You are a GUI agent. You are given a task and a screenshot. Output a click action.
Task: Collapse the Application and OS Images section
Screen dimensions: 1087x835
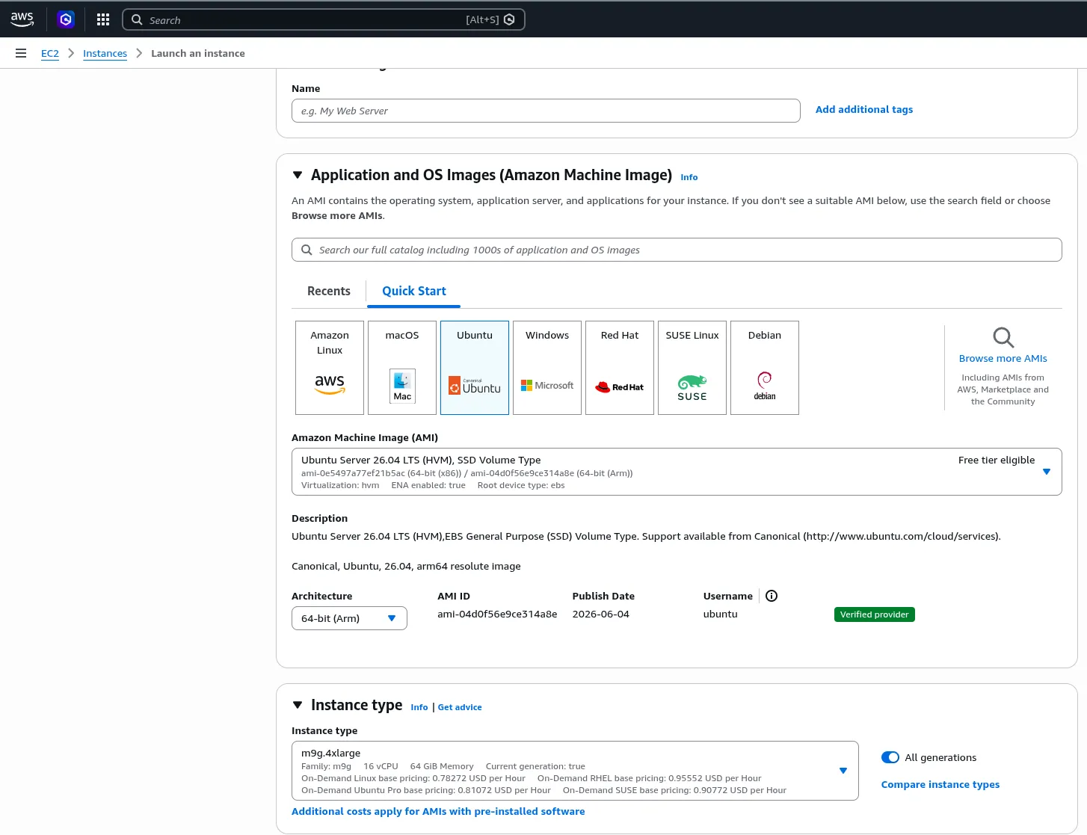point(298,175)
